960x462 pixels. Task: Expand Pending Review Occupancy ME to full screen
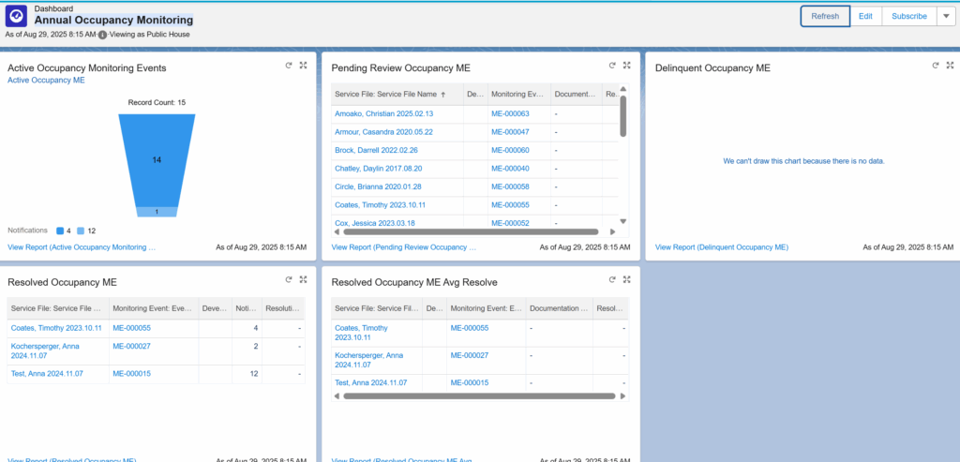point(626,66)
